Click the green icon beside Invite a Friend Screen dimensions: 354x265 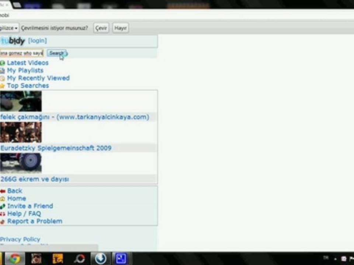[3, 206]
